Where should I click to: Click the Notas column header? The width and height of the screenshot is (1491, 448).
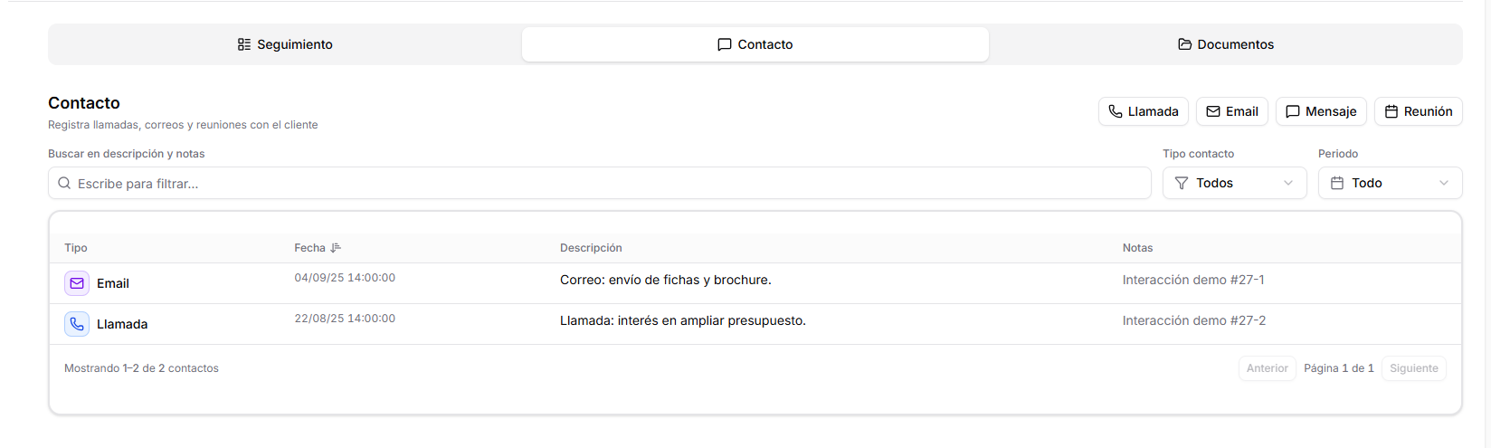(1137, 248)
